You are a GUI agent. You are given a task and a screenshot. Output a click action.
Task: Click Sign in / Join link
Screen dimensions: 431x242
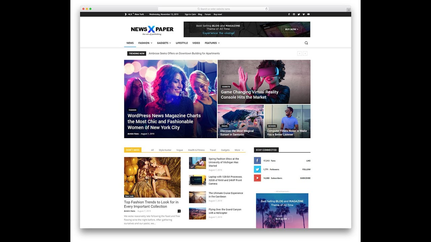click(x=190, y=14)
